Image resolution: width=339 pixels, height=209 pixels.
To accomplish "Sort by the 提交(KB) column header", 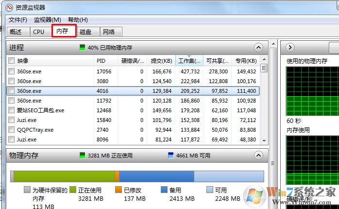I will [161, 61].
